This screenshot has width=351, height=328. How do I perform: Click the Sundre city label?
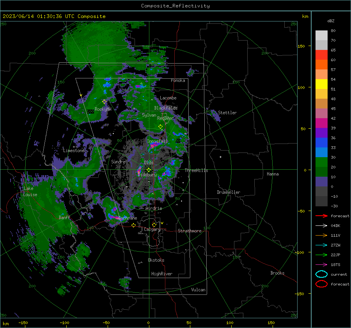pyautogui.click(x=118, y=162)
